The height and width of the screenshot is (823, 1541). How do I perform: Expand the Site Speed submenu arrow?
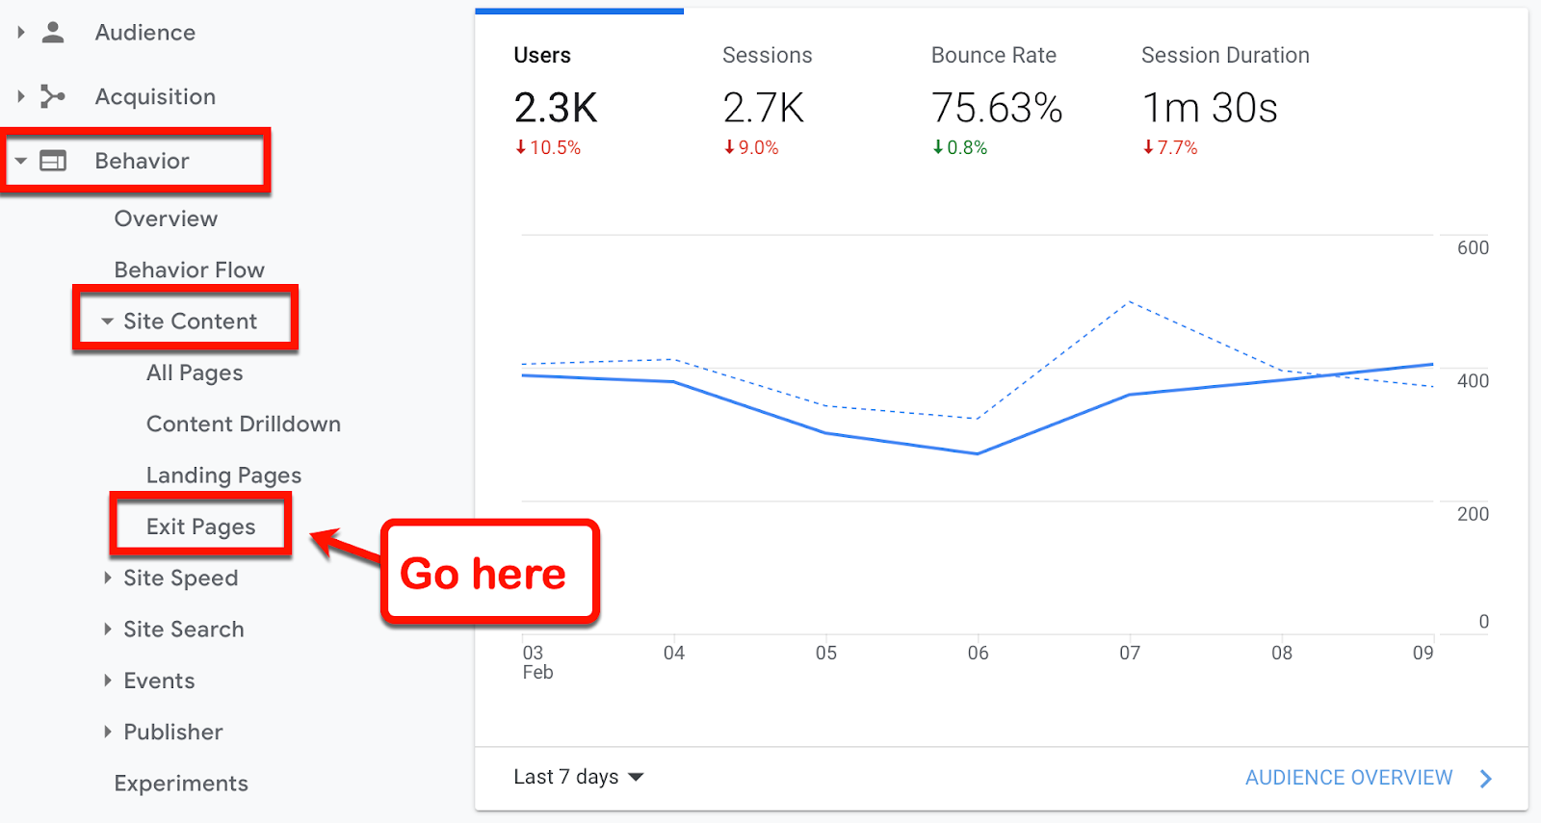(x=107, y=578)
